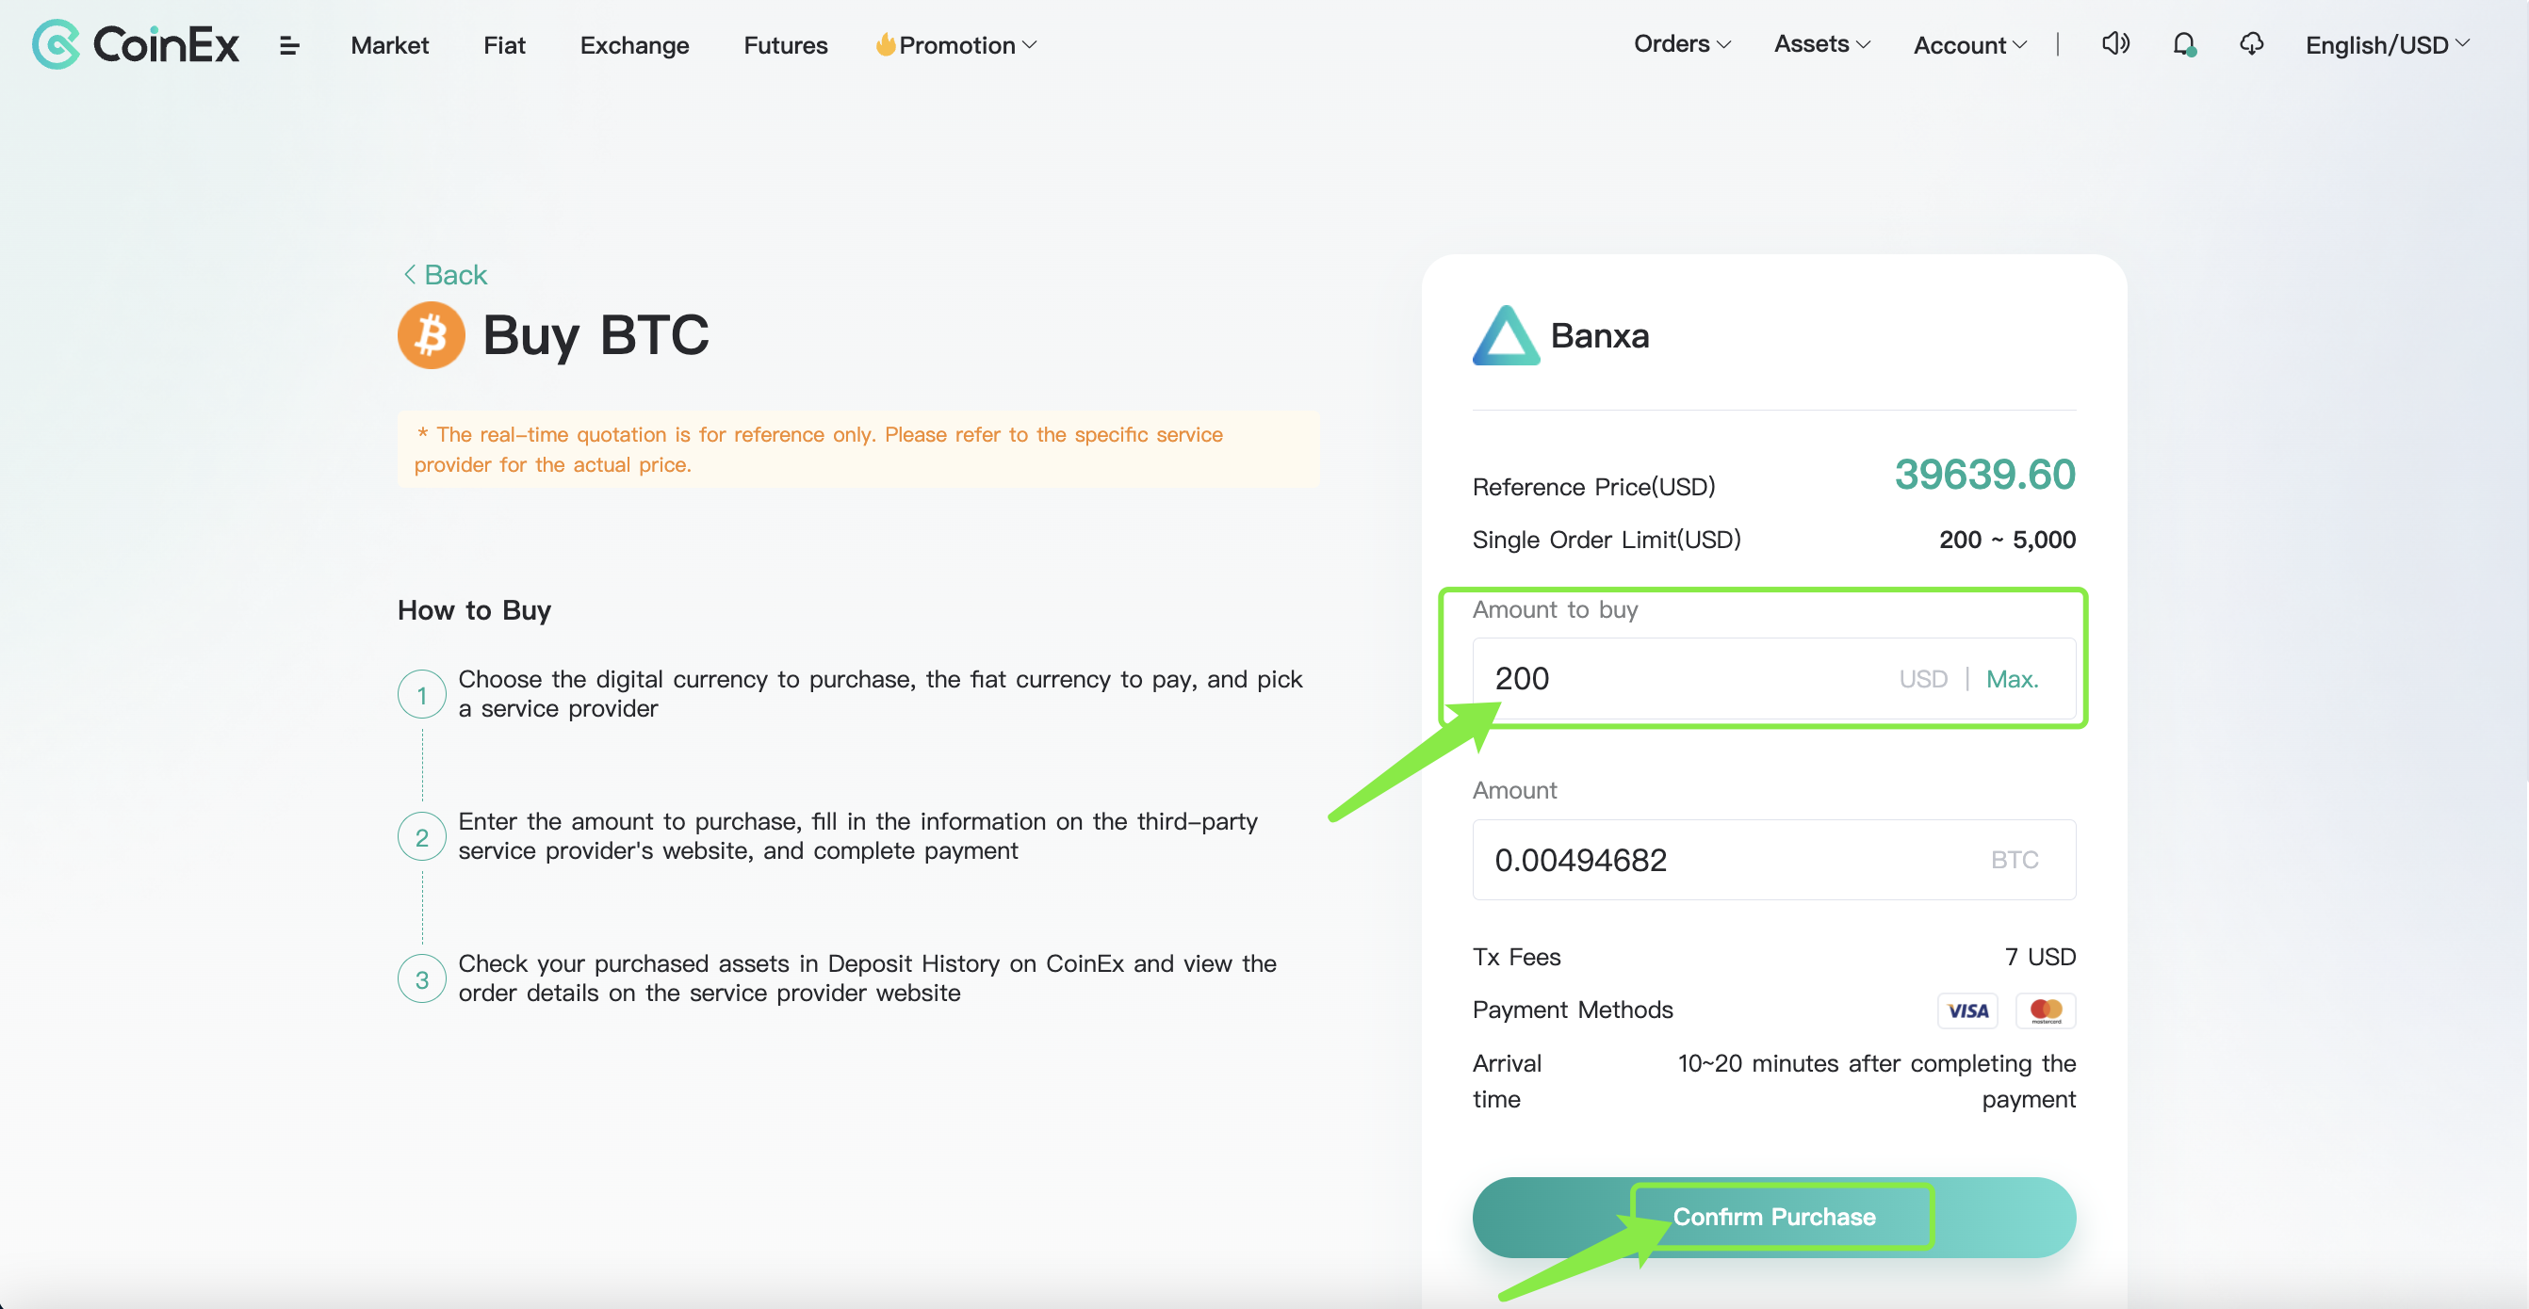Open the Market menu
This screenshot has height=1309, width=2529.
point(390,45)
